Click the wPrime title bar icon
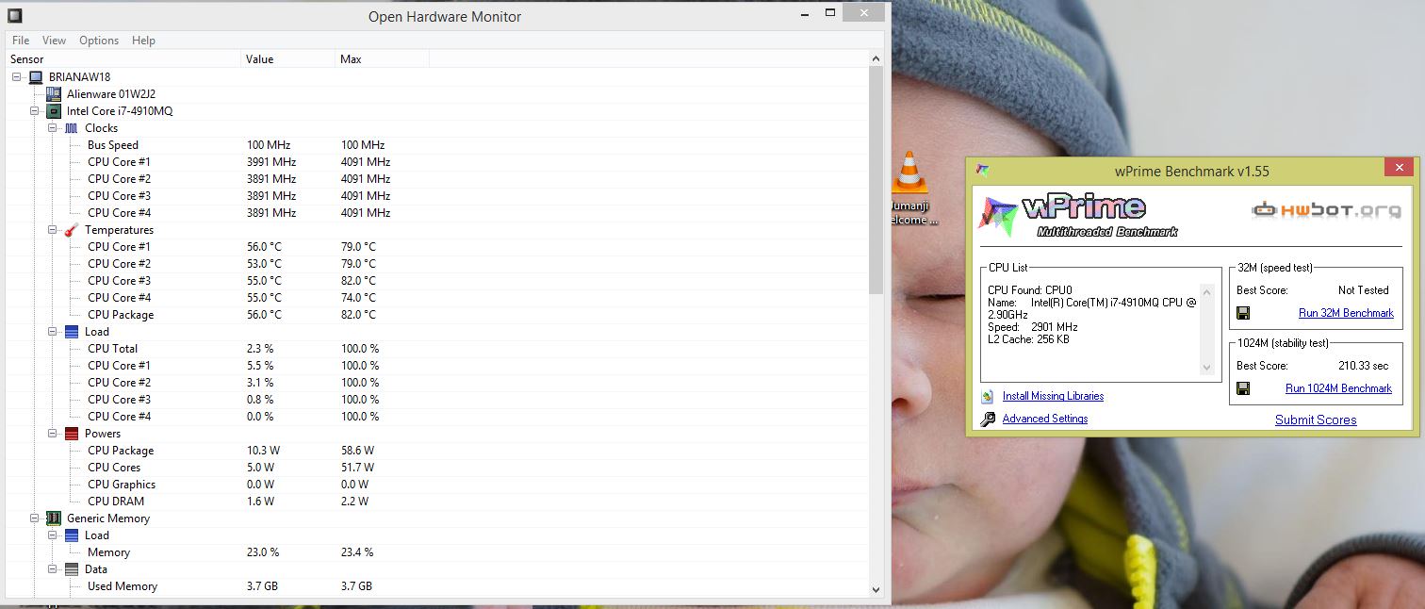 tap(983, 170)
